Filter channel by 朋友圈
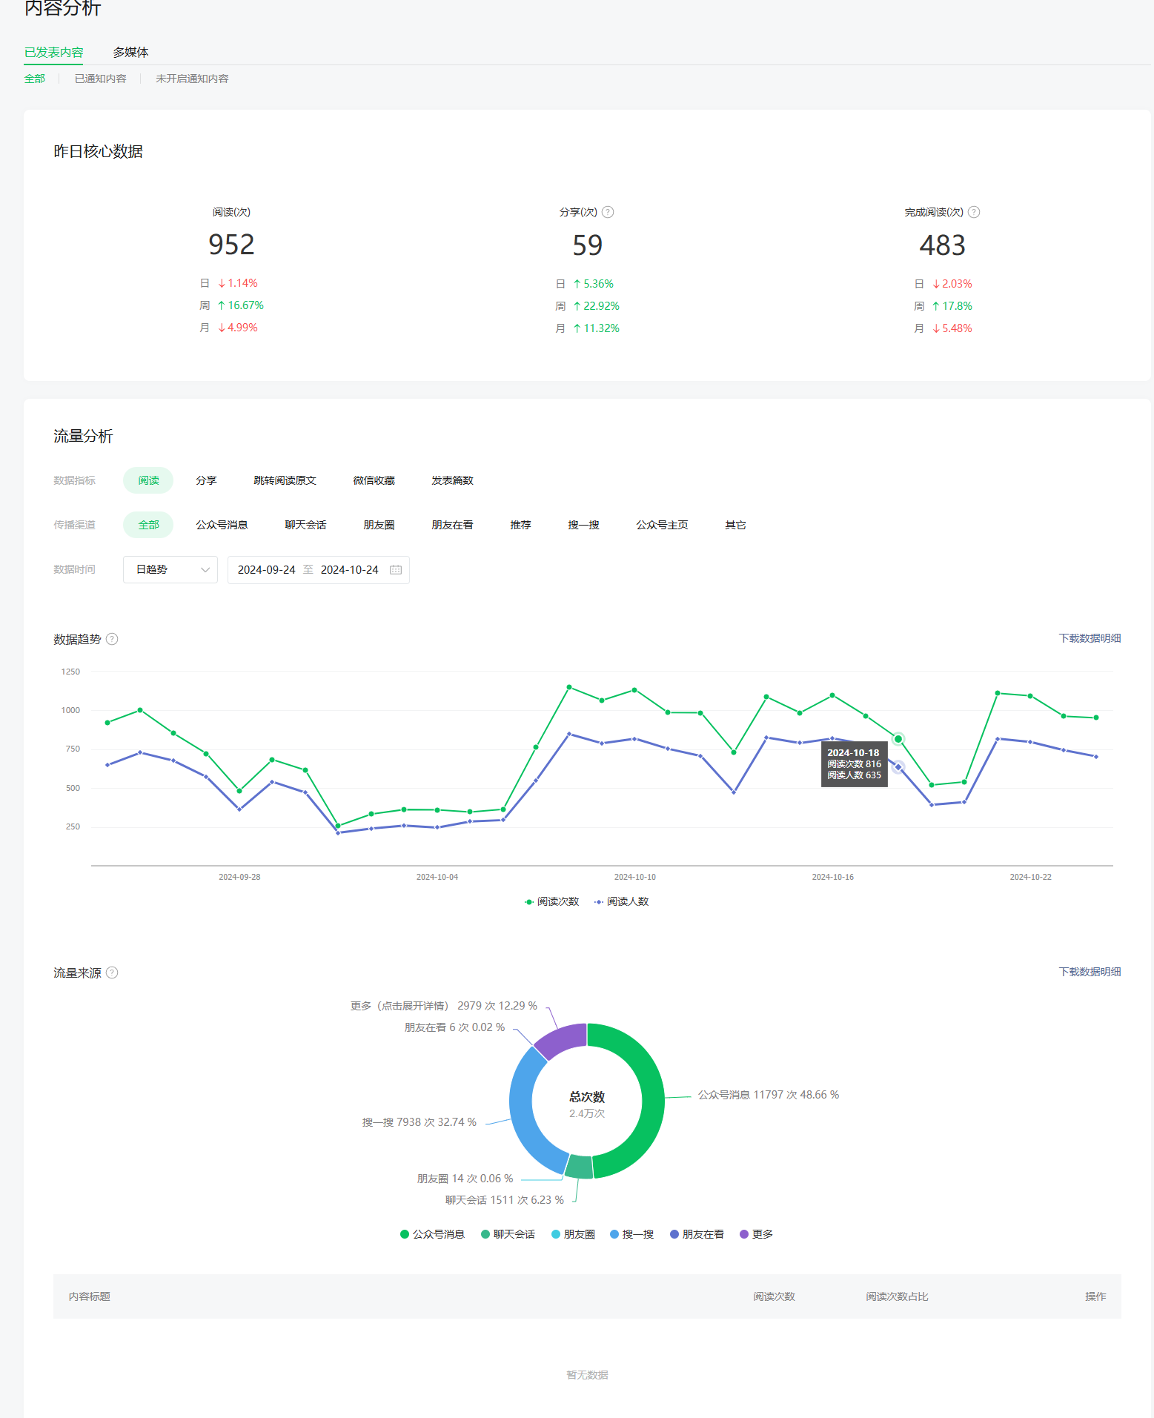 pos(379,525)
